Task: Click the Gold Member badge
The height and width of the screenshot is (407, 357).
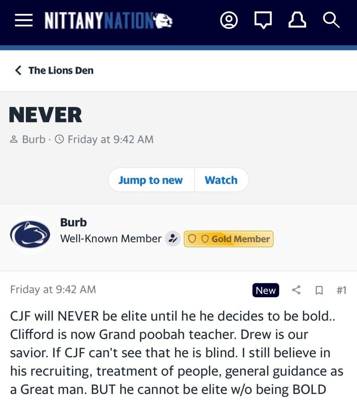Action: tap(228, 239)
